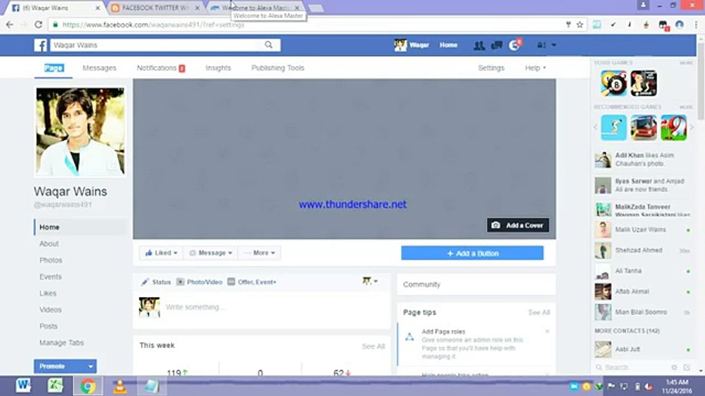Screen dimensions: 705x396
Task: Click See All in This week
Action: [373, 346]
